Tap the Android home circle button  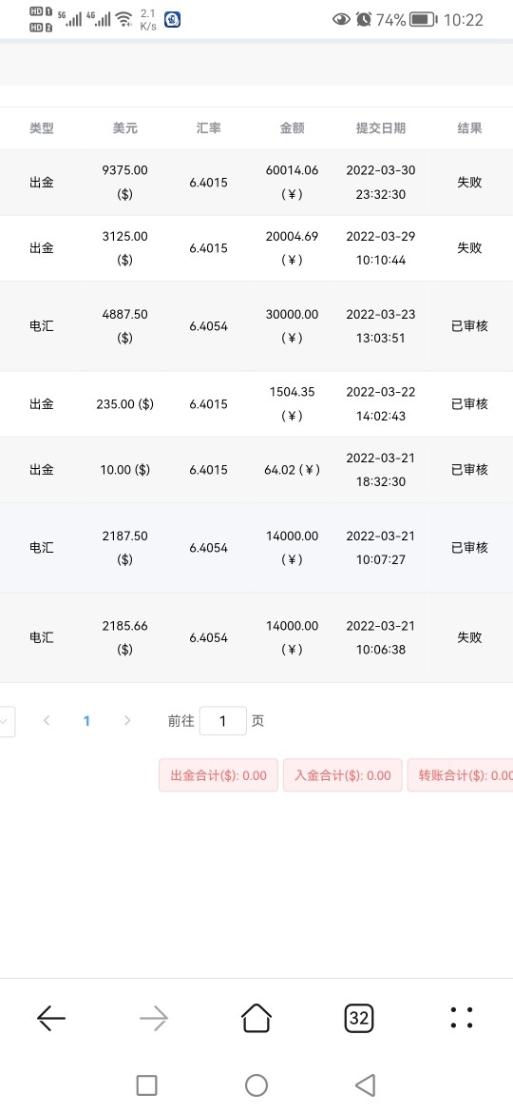coord(256,1085)
